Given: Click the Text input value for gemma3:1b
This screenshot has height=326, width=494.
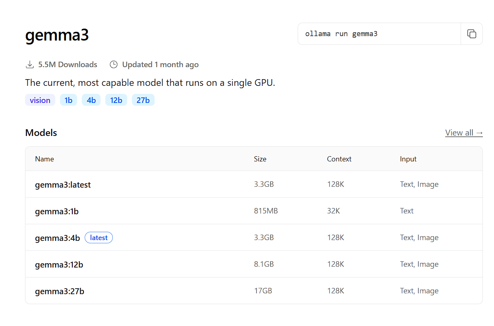Looking at the screenshot, I should pos(407,211).
